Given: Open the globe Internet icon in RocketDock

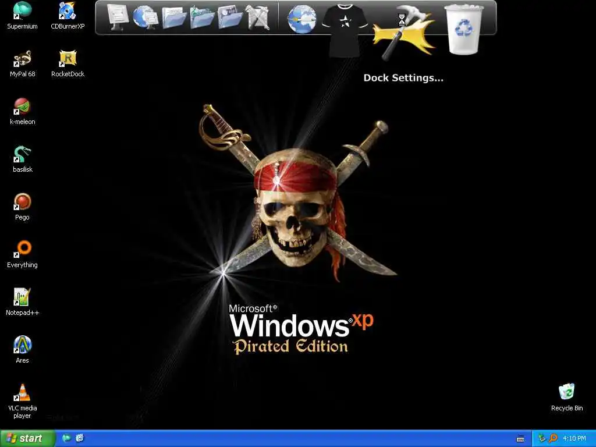Looking at the screenshot, I should click(x=302, y=19).
